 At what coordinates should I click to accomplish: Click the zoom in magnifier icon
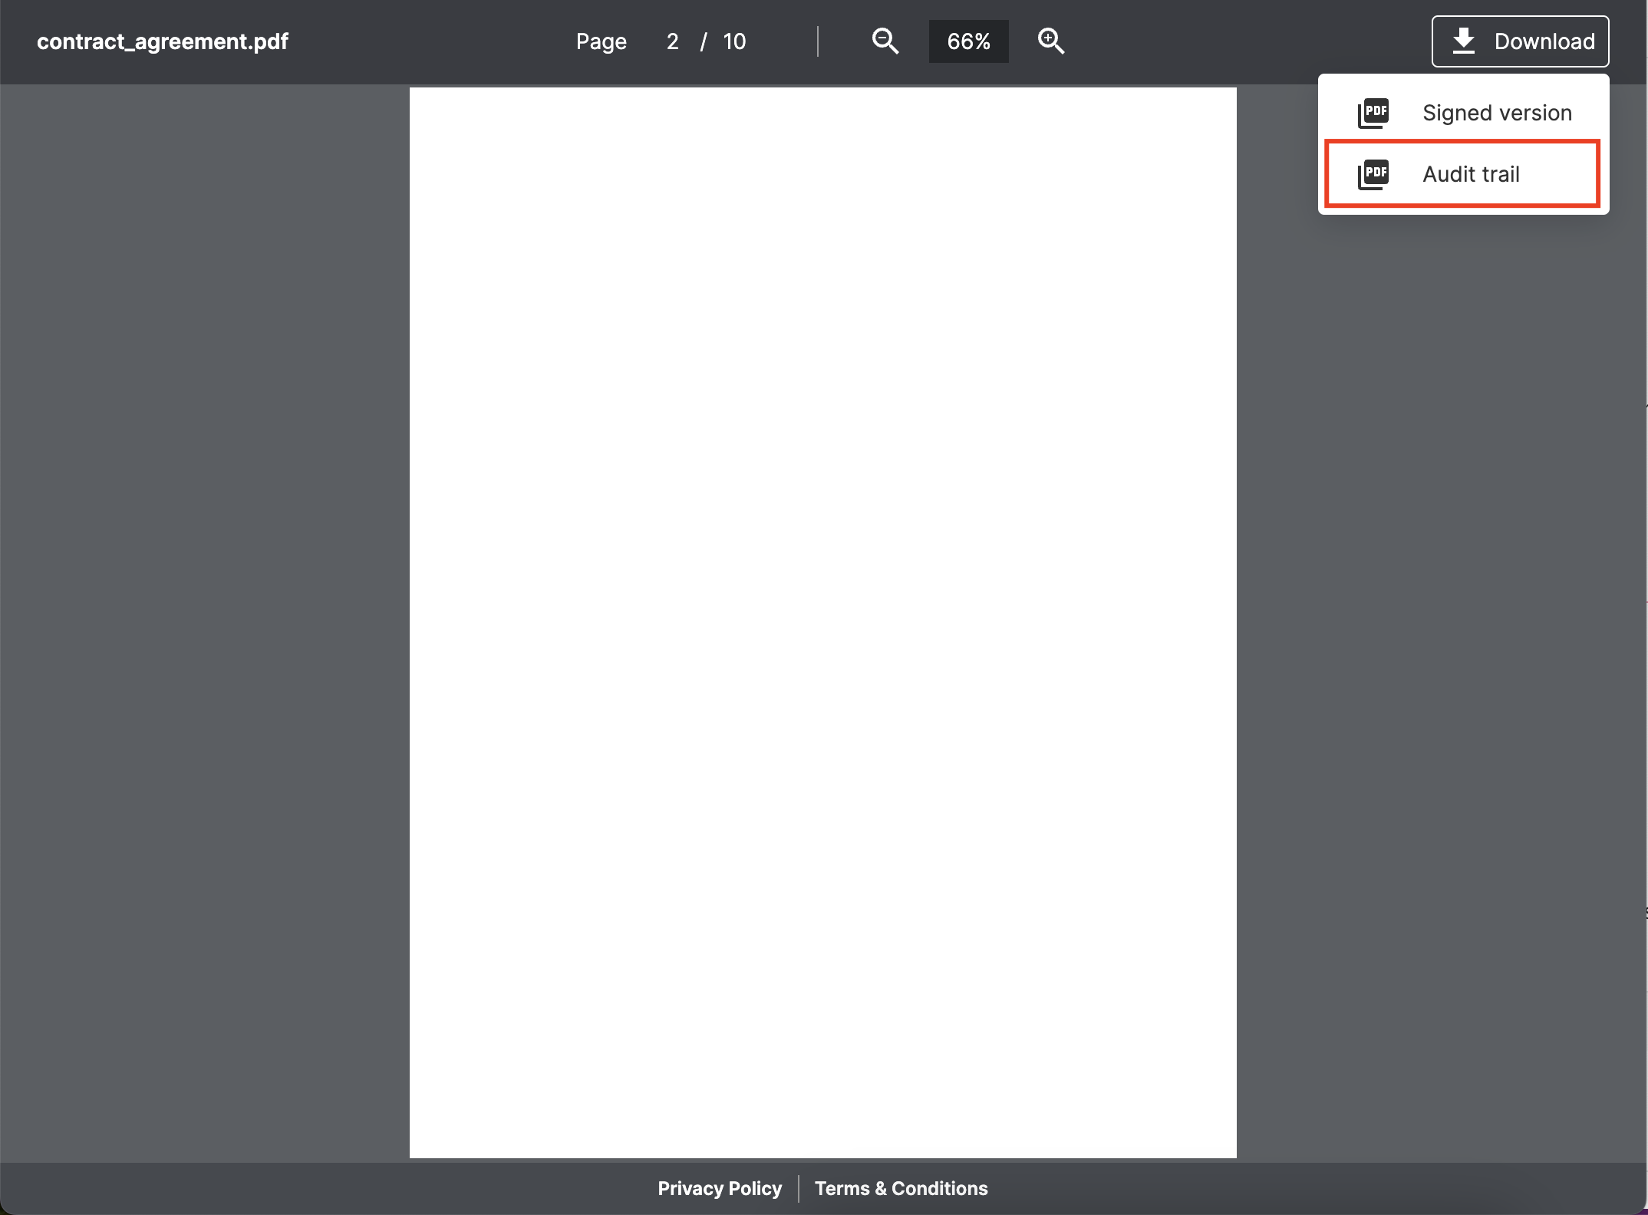pyautogui.click(x=1050, y=41)
